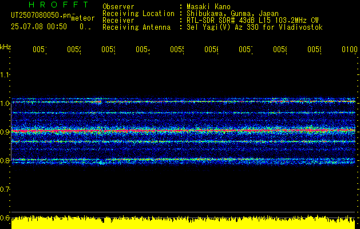Viewport: 360px width, 229px height.
Task: Click the 0054 time marker
Action: click(143, 49)
